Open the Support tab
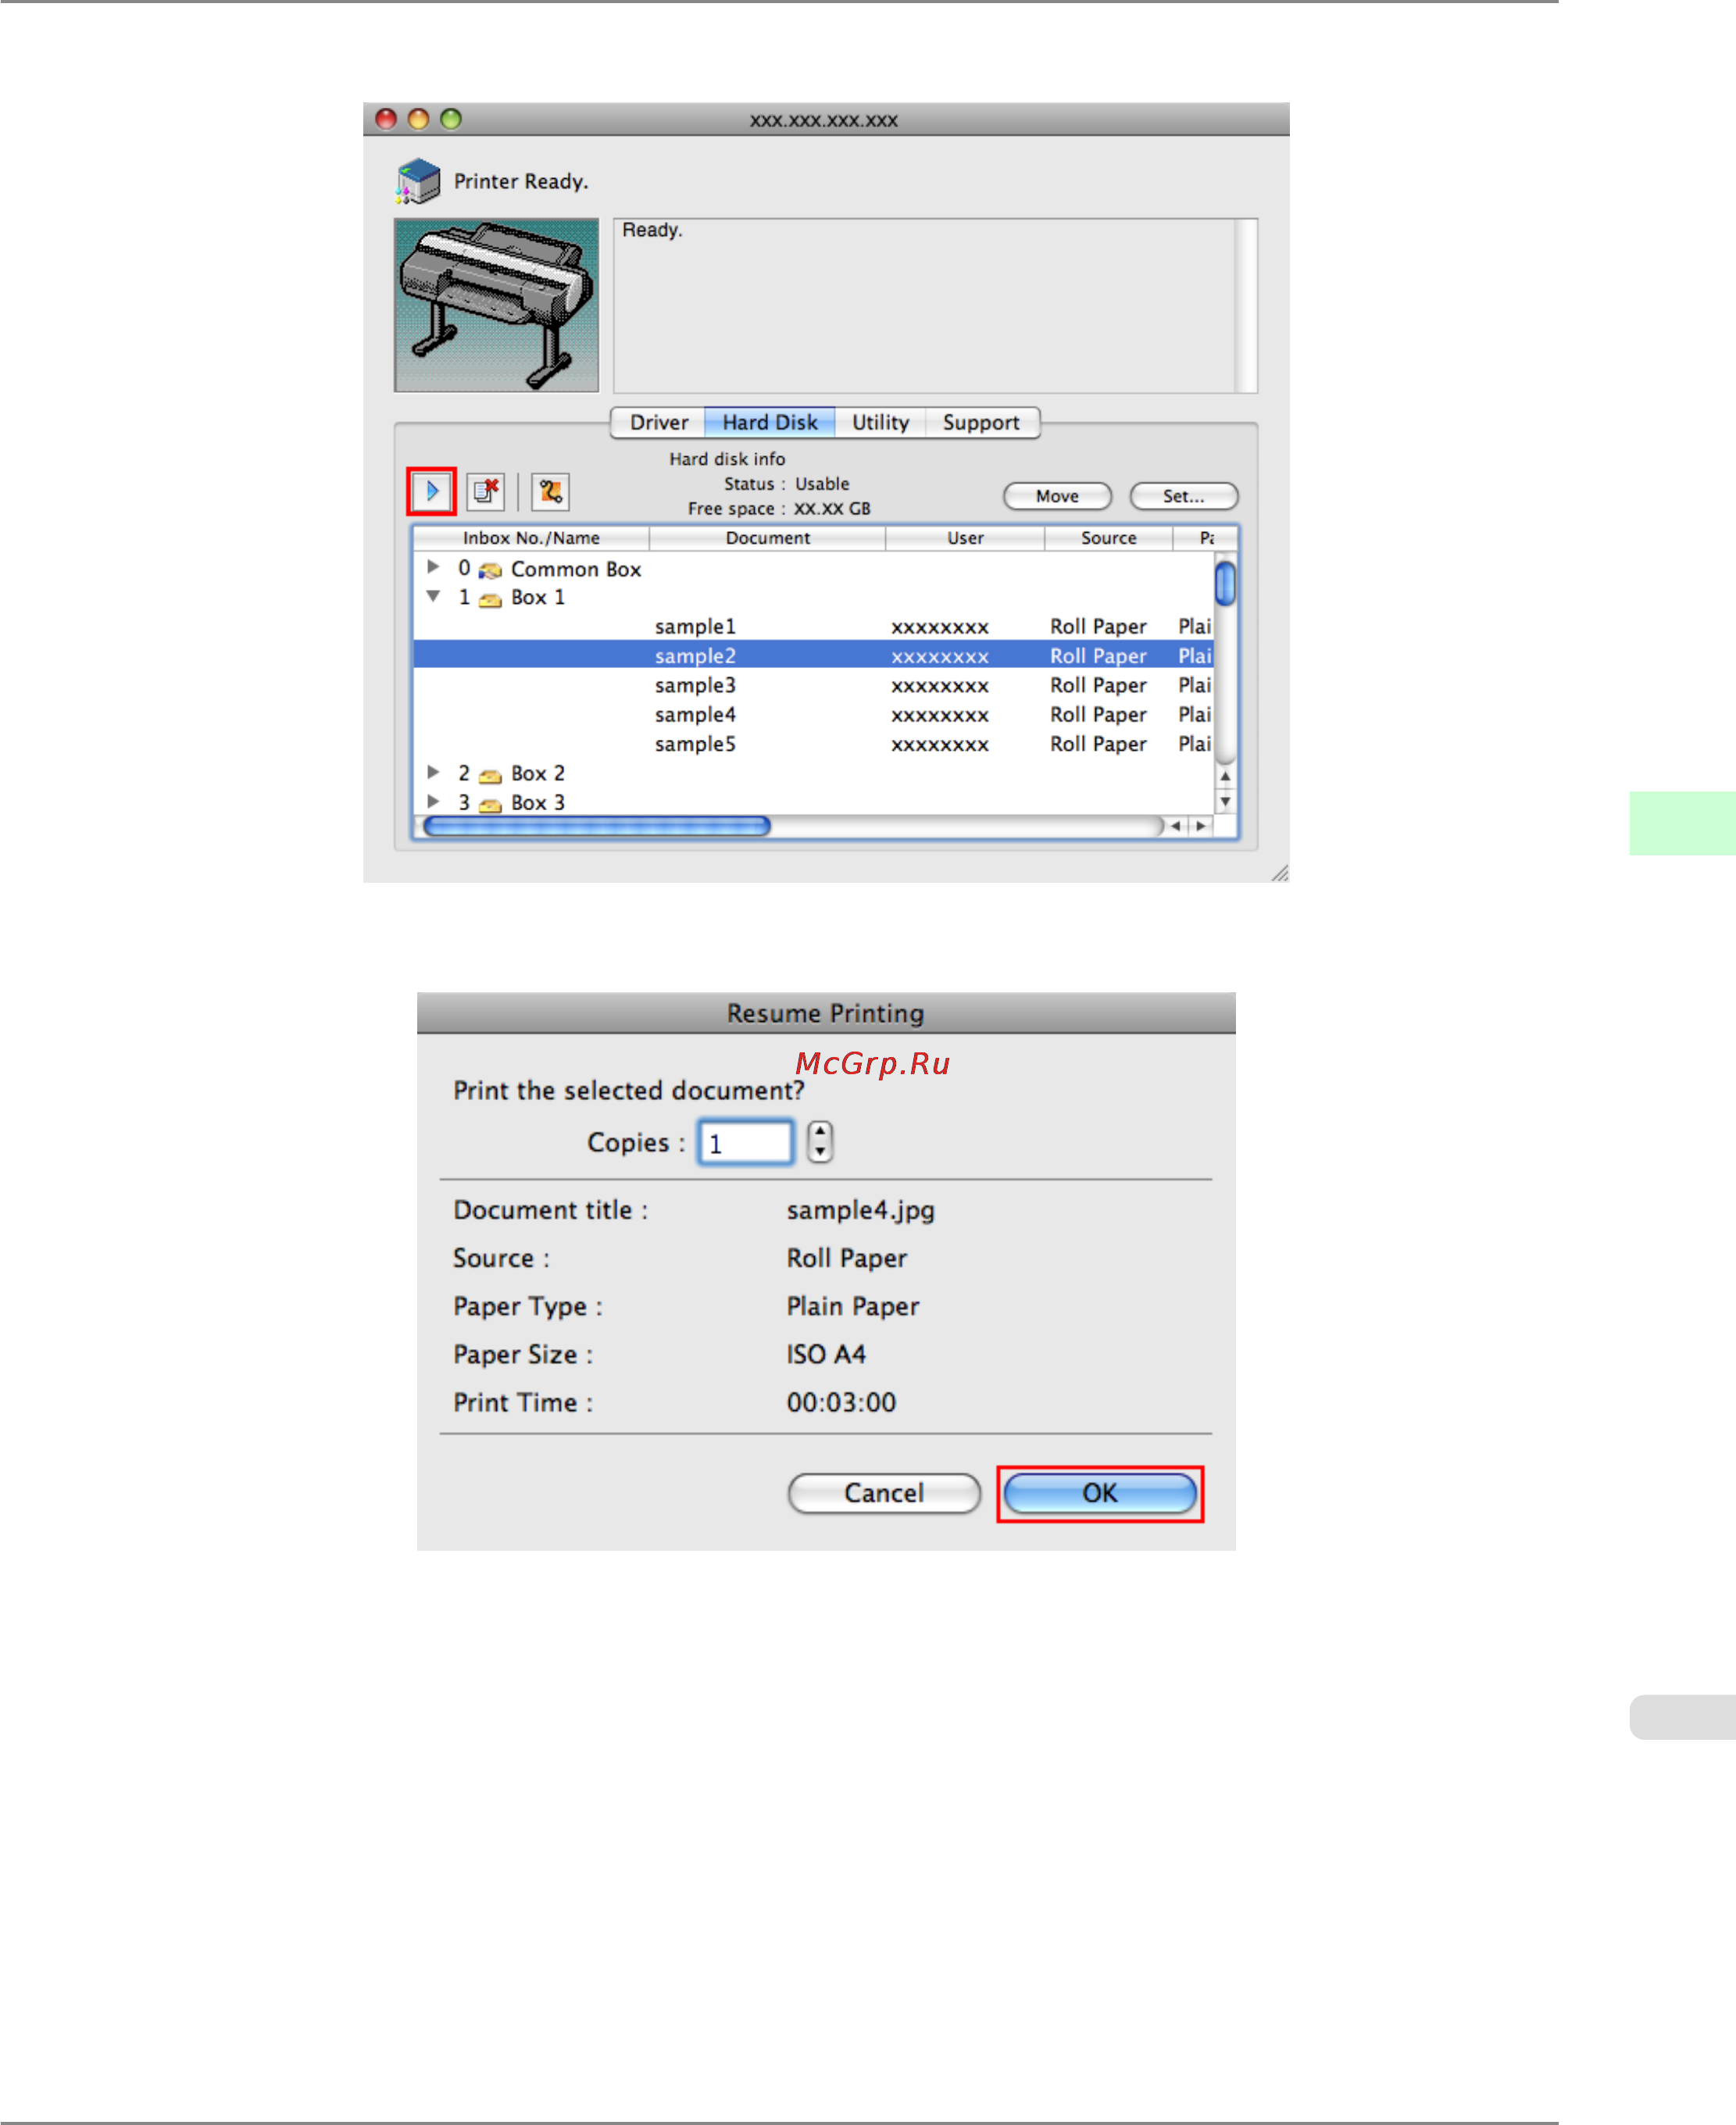 pyautogui.click(x=981, y=422)
